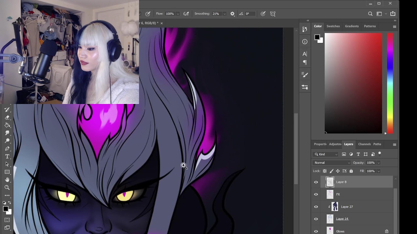The image size is (417, 234).
Task: Toggle lock position move icon
Action: 338,171
